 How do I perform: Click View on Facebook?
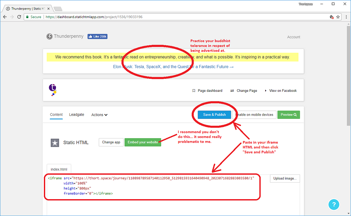[281, 91]
